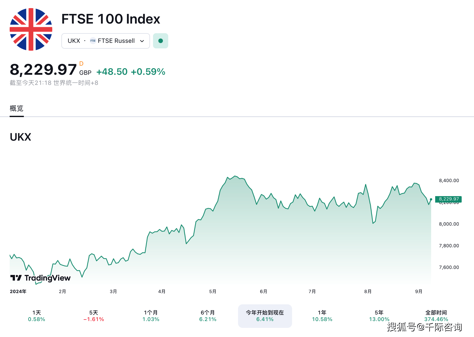
Task: Open the TradingView logo link on chart
Action: (x=40, y=278)
